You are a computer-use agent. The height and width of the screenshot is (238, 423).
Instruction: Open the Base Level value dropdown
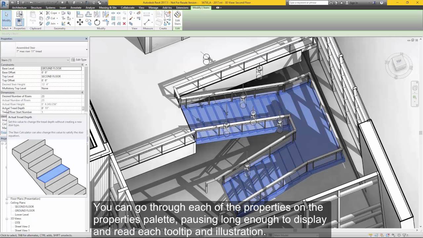(79, 68)
